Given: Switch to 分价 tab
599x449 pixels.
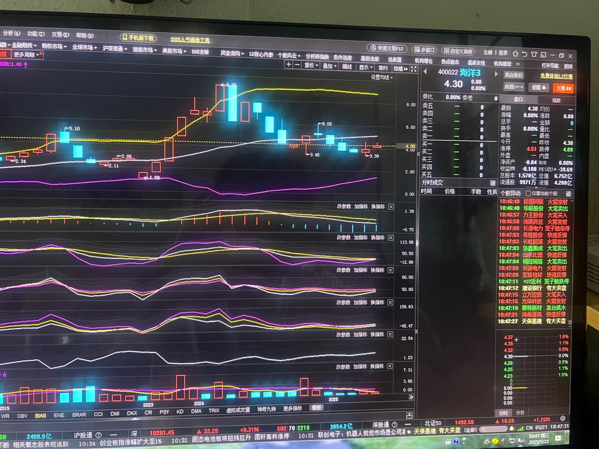Looking at the screenshot, I should click(x=520, y=413).
